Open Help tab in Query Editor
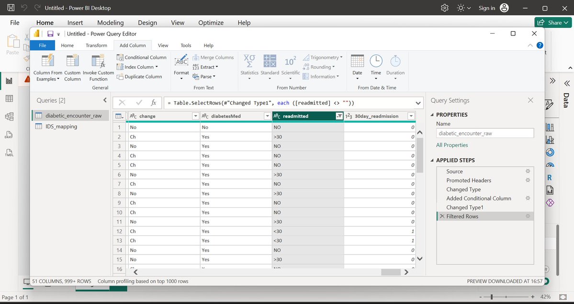The image size is (574, 304). (x=208, y=46)
